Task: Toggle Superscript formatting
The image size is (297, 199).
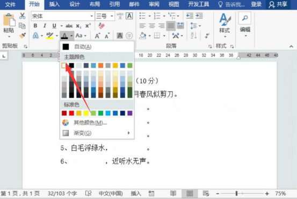Action: click(x=88, y=26)
